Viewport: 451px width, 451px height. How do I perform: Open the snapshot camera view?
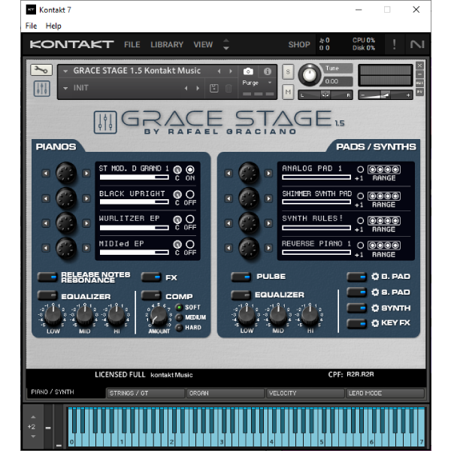click(248, 71)
